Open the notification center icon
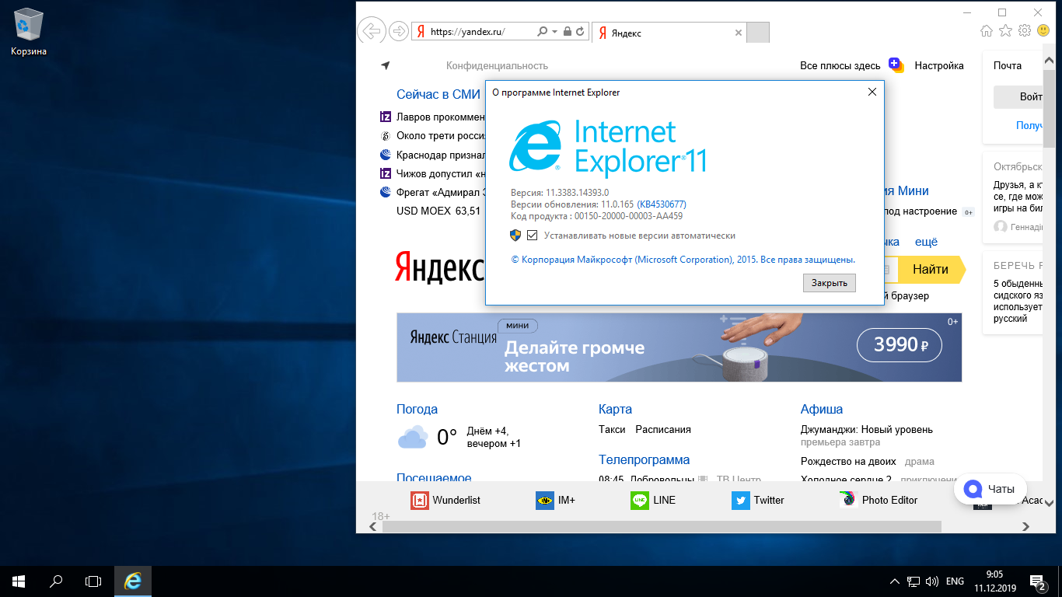1062x597 pixels. point(1037,581)
